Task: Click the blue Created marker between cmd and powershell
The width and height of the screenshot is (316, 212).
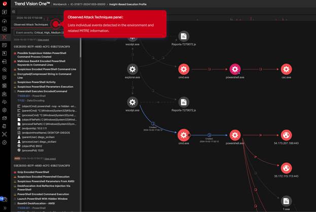Action: pos(209,135)
